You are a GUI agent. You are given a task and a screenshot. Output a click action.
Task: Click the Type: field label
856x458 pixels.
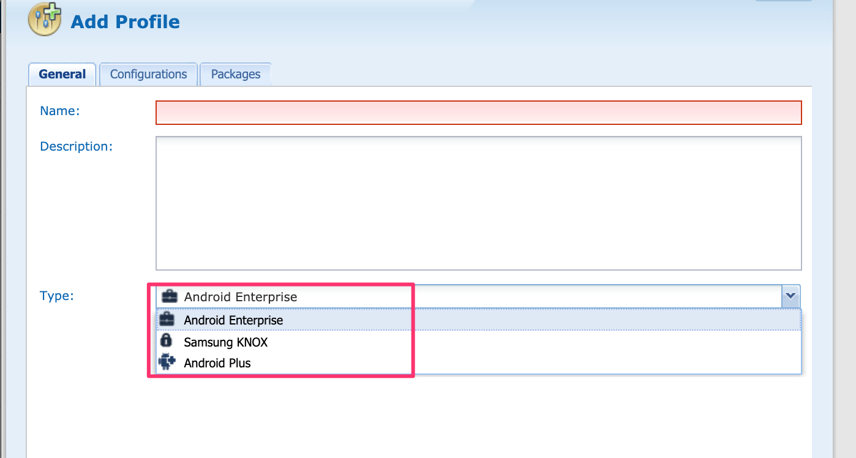point(56,296)
